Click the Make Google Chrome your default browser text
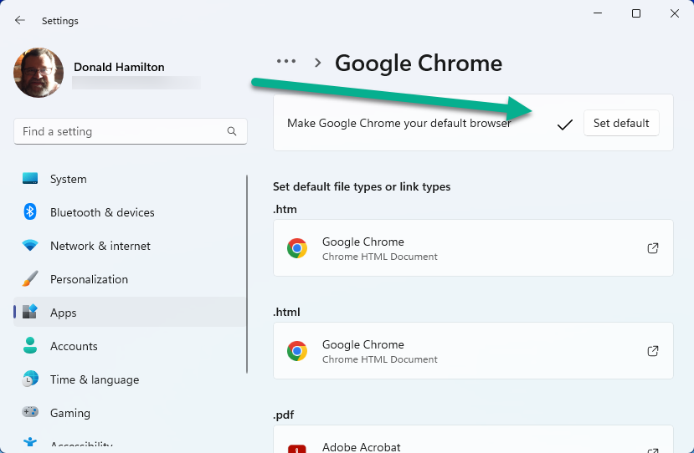Screen dimensions: 694x453 [x=398, y=124]
